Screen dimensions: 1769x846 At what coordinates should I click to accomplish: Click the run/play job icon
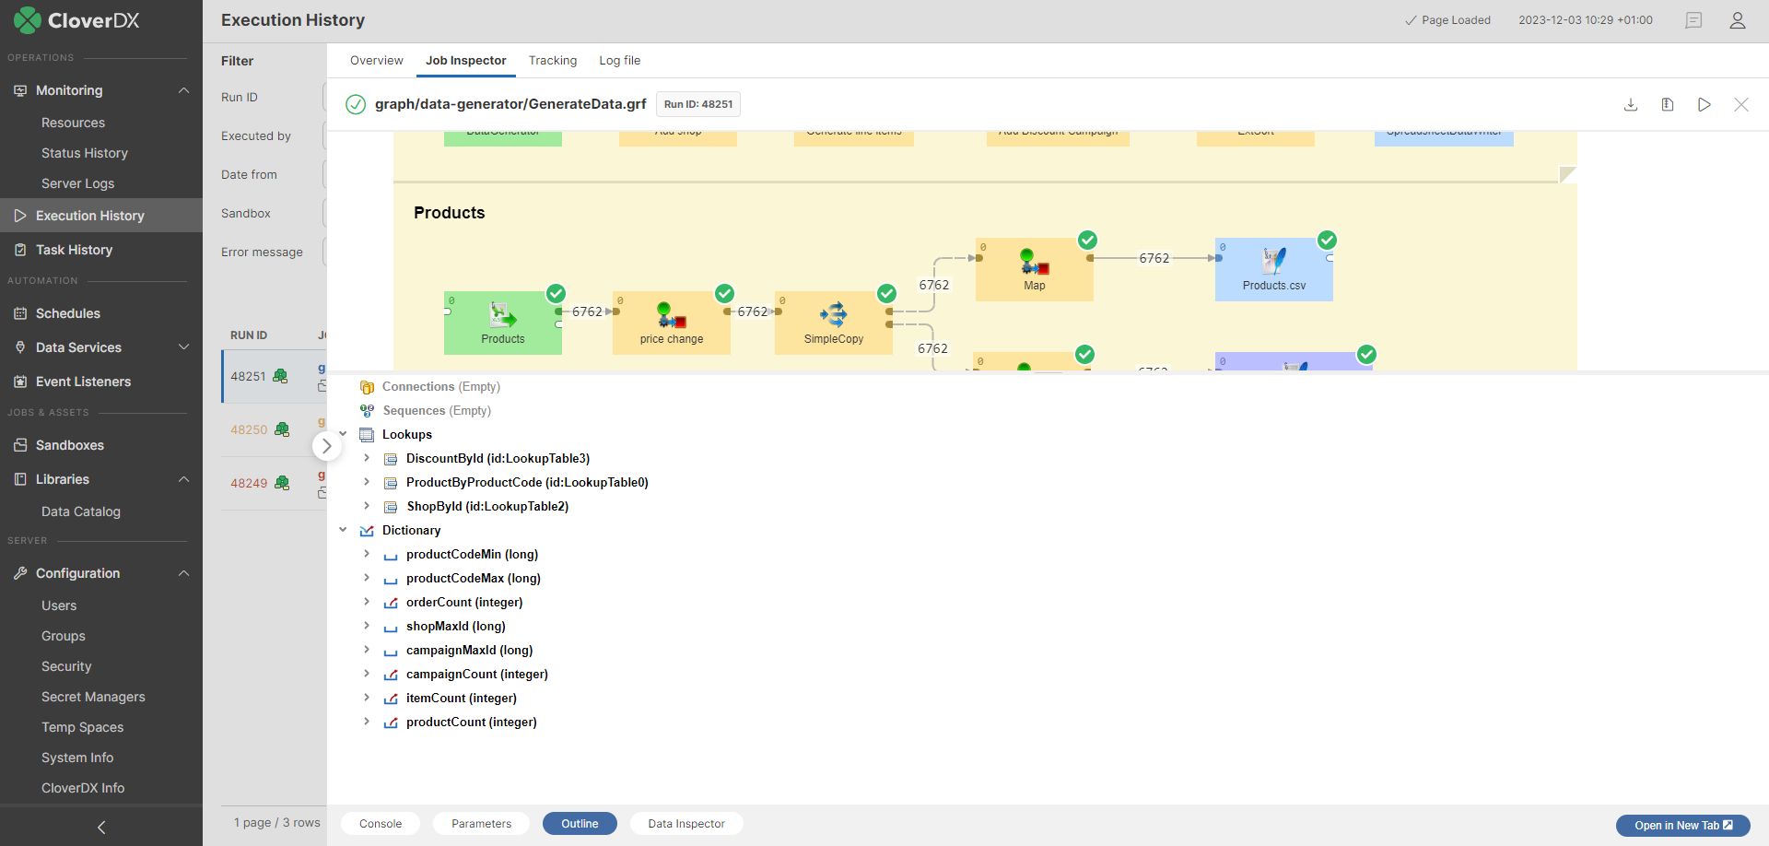[1704, 104]
